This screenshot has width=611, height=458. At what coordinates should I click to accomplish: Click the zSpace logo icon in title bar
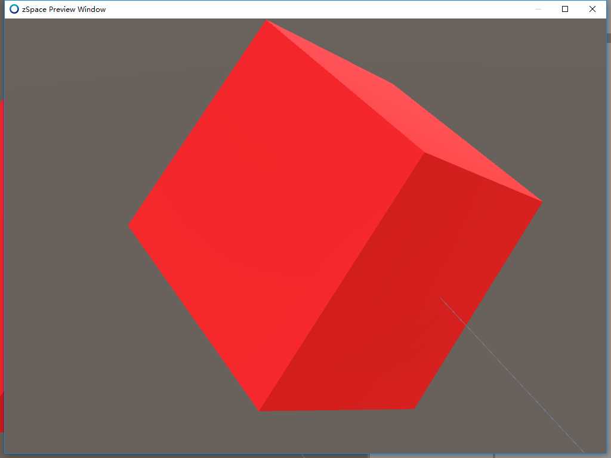(14, 9)
